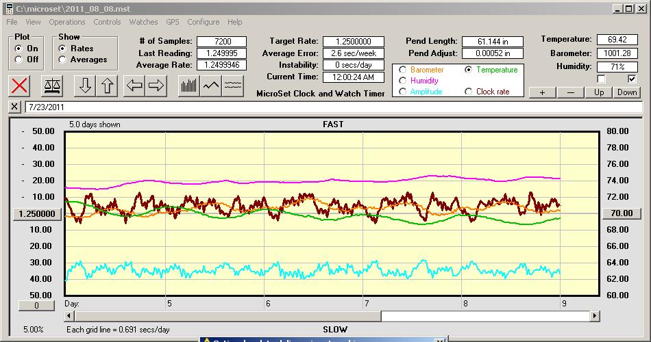Select the Clock rate radio button

tap(468, 92)
